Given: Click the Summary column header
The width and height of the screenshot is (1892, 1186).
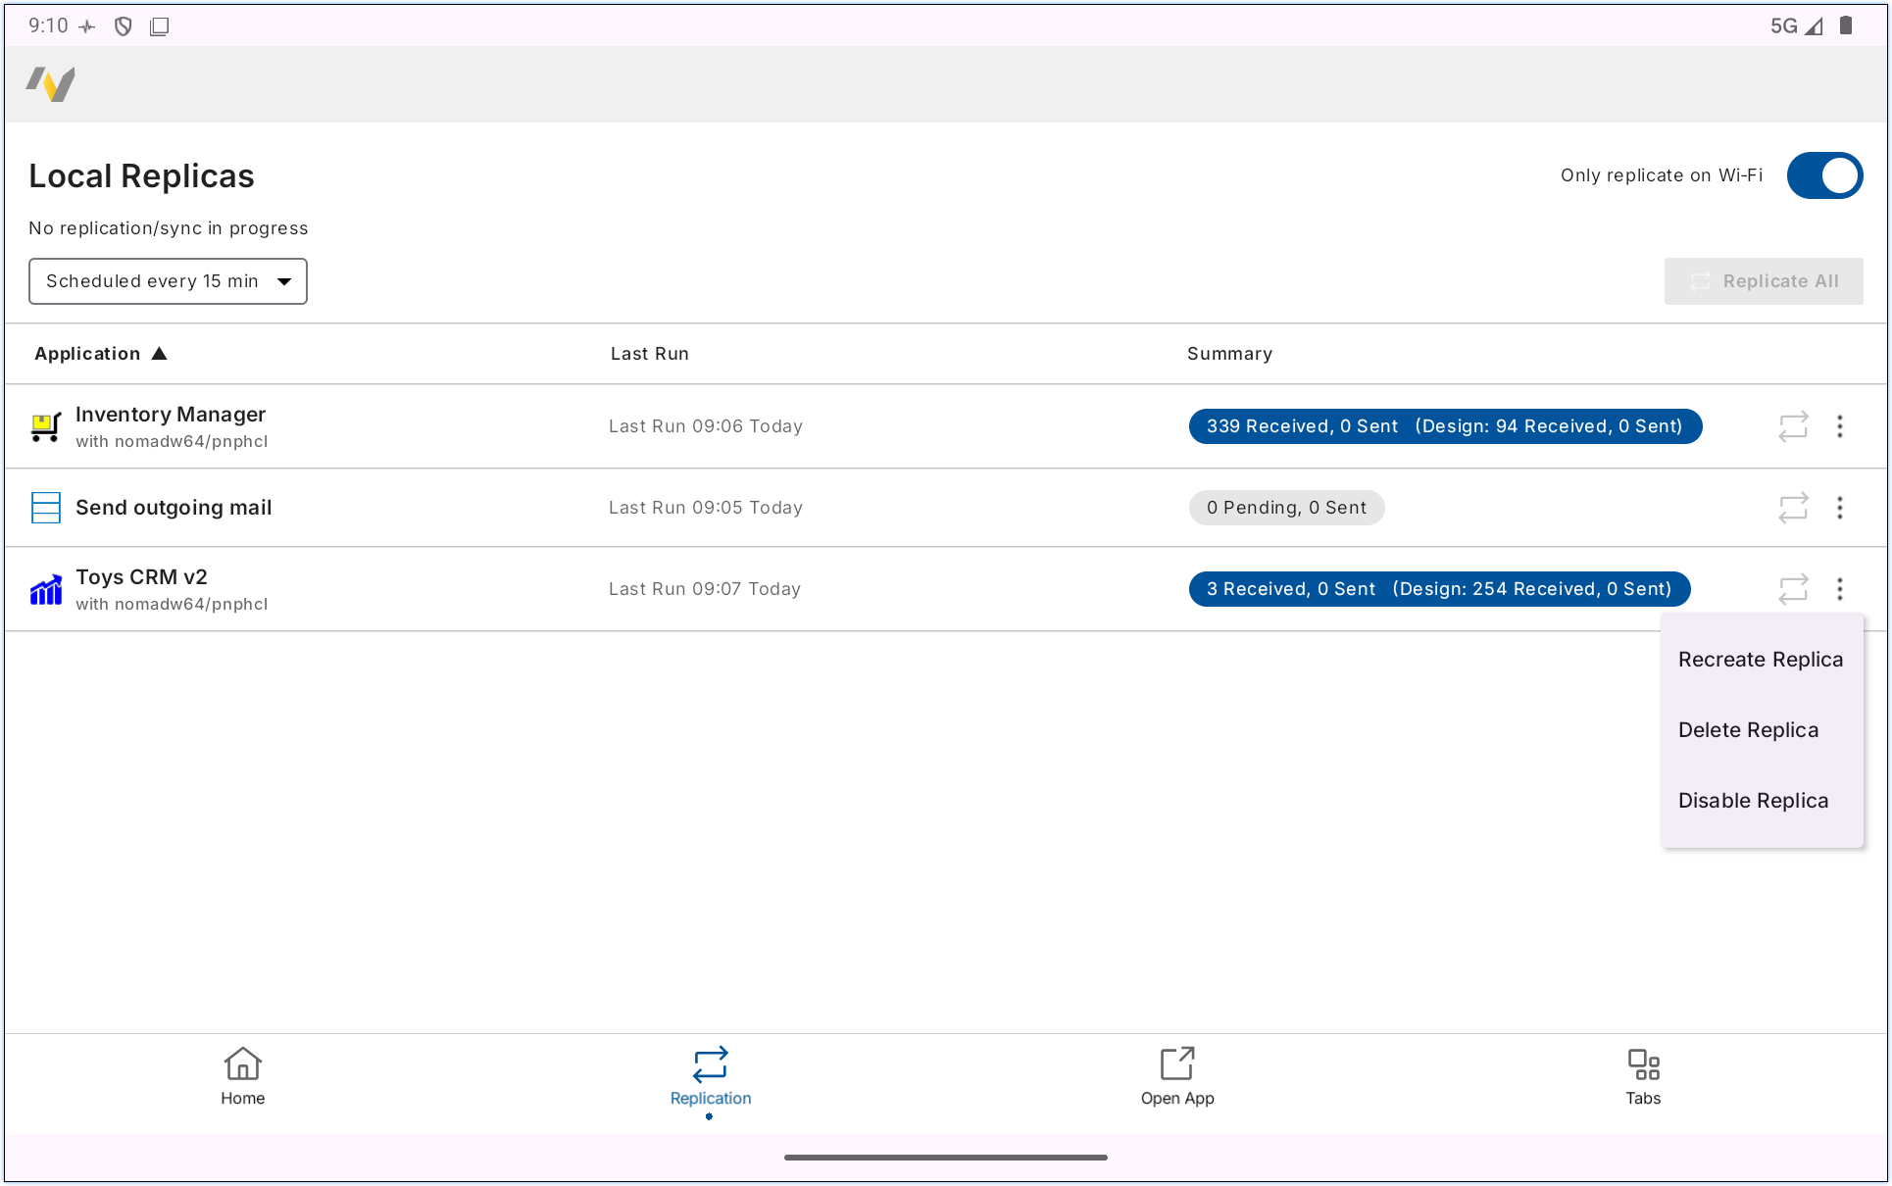Looking at the screenshot, I should (x=1229, y=354).
